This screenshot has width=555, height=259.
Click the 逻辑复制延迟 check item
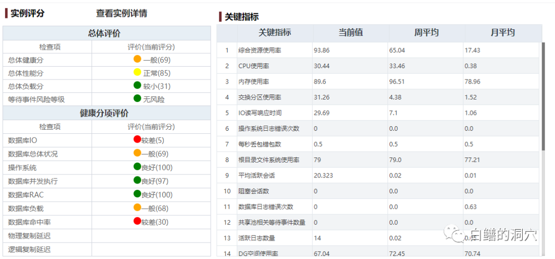click(x=29, y=249)
